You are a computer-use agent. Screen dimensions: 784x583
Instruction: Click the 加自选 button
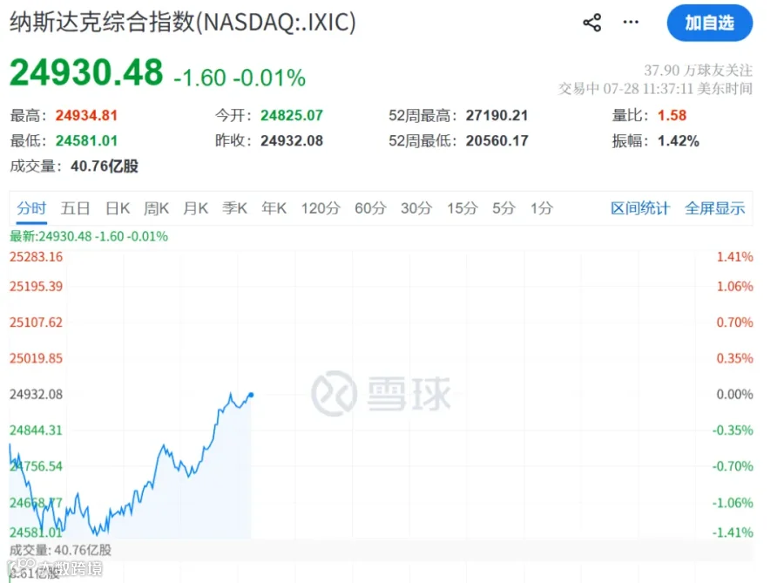click(709, 23)
